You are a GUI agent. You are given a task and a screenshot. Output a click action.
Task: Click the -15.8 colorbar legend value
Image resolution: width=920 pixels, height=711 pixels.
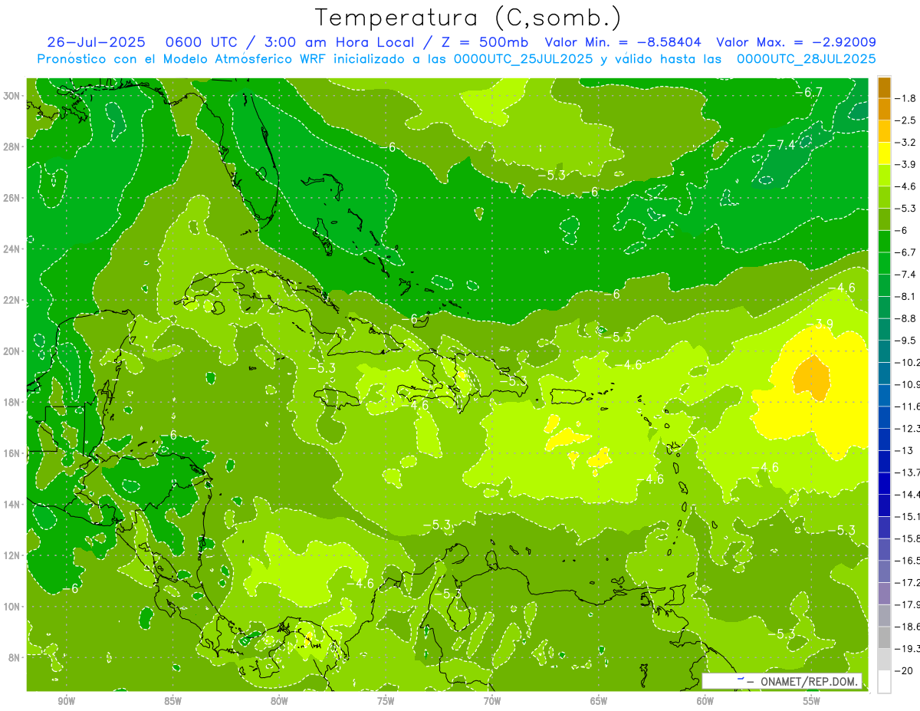(907, 538)
